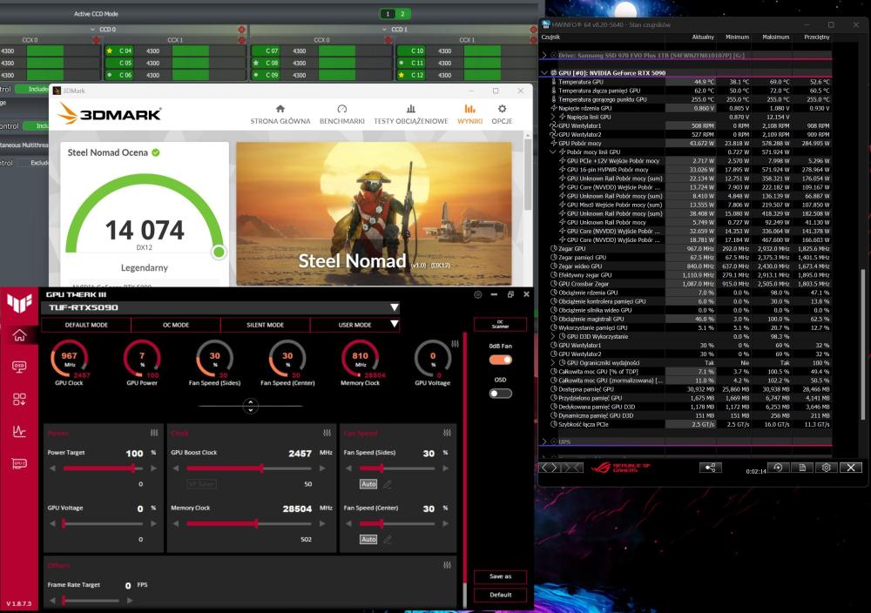This screenshot has width=871, height=613.
Task: Click the Power panel adjust sliders icon
Action: 154,433
